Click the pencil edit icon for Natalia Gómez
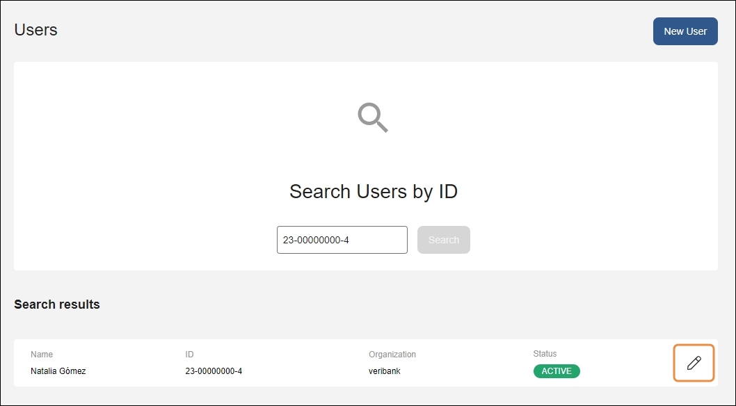Screen dimensions: 736x406 pyautogui.click(x=694, y=363)
